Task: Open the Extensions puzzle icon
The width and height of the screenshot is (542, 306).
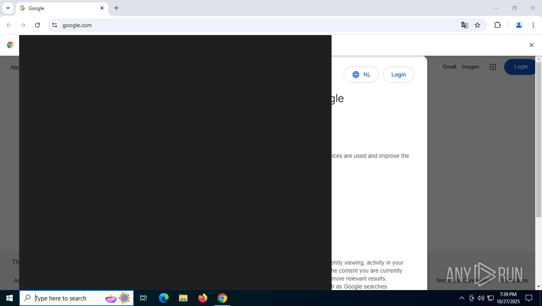Action: coord(497,25)
